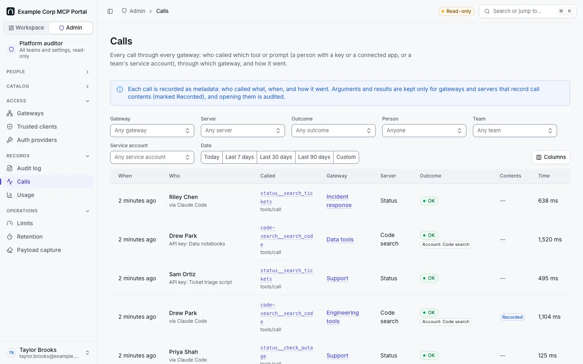The image size is (583, 364).
Task: Click the API key: Data notebooks text
Action: pos(197,244)
